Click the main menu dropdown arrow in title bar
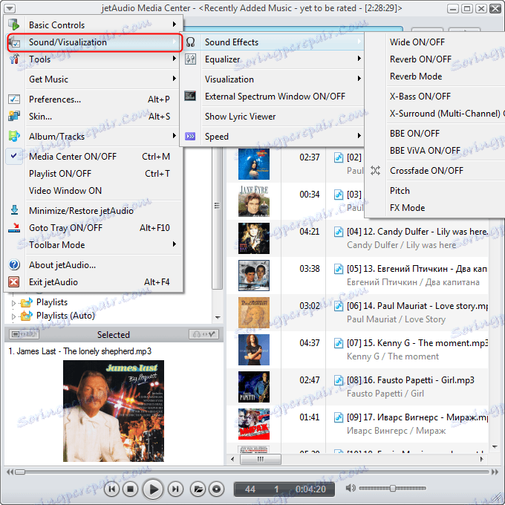This screenshot has width=505, height=505. click(10, 8)
